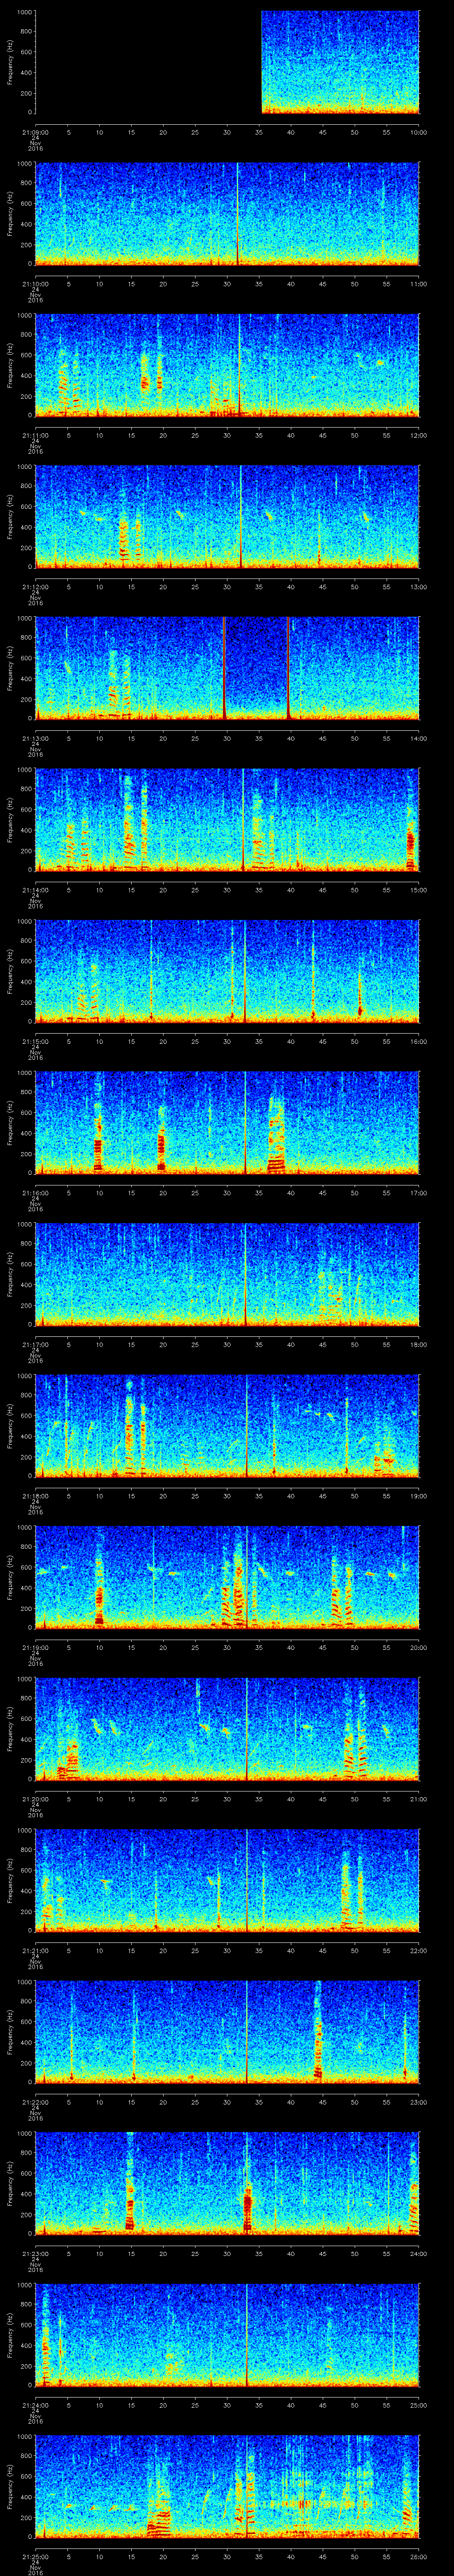
Task: Select the spectrogram panel starting at 21:19:00
Action: point(227,1577)
